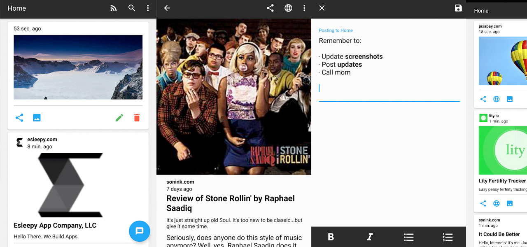Image resolution: width=527 pixels, height=247 pixels.
Task: Open the 'It Could Be Better' post title
Action: pos(499,234)
